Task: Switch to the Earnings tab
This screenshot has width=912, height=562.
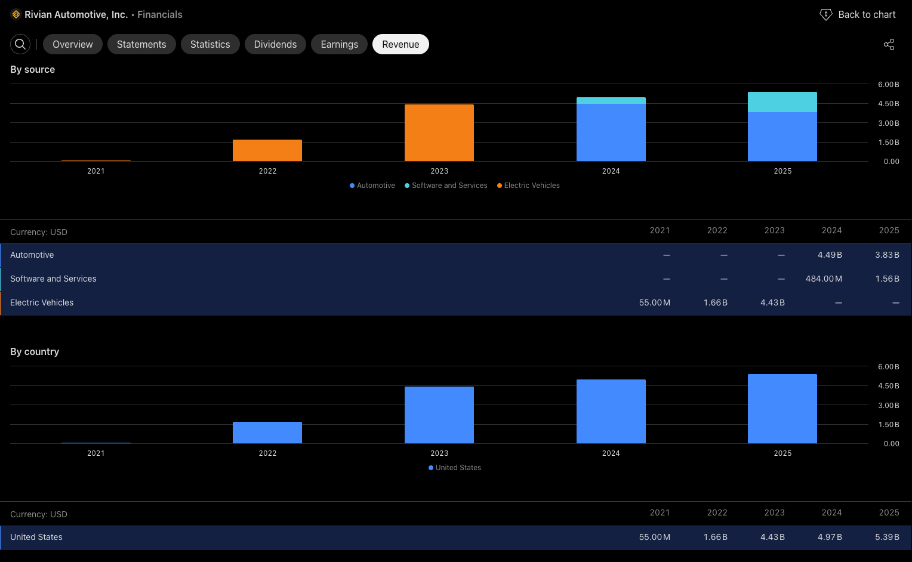Action: (x=339, y=44)
